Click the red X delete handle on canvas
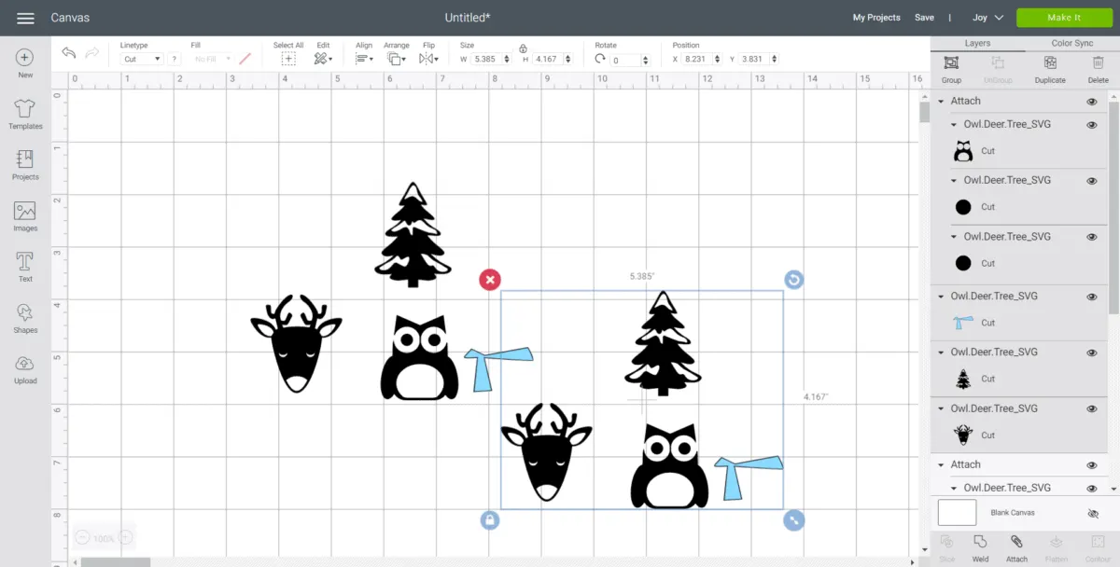This screenshot has width=1120, height=567. 490,280
